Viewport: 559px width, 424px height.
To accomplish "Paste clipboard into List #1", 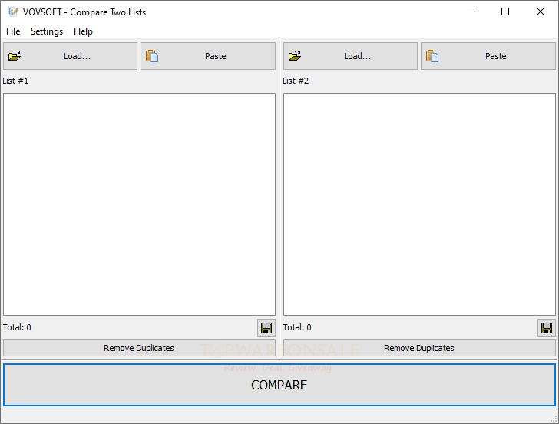I will point(208,56).
